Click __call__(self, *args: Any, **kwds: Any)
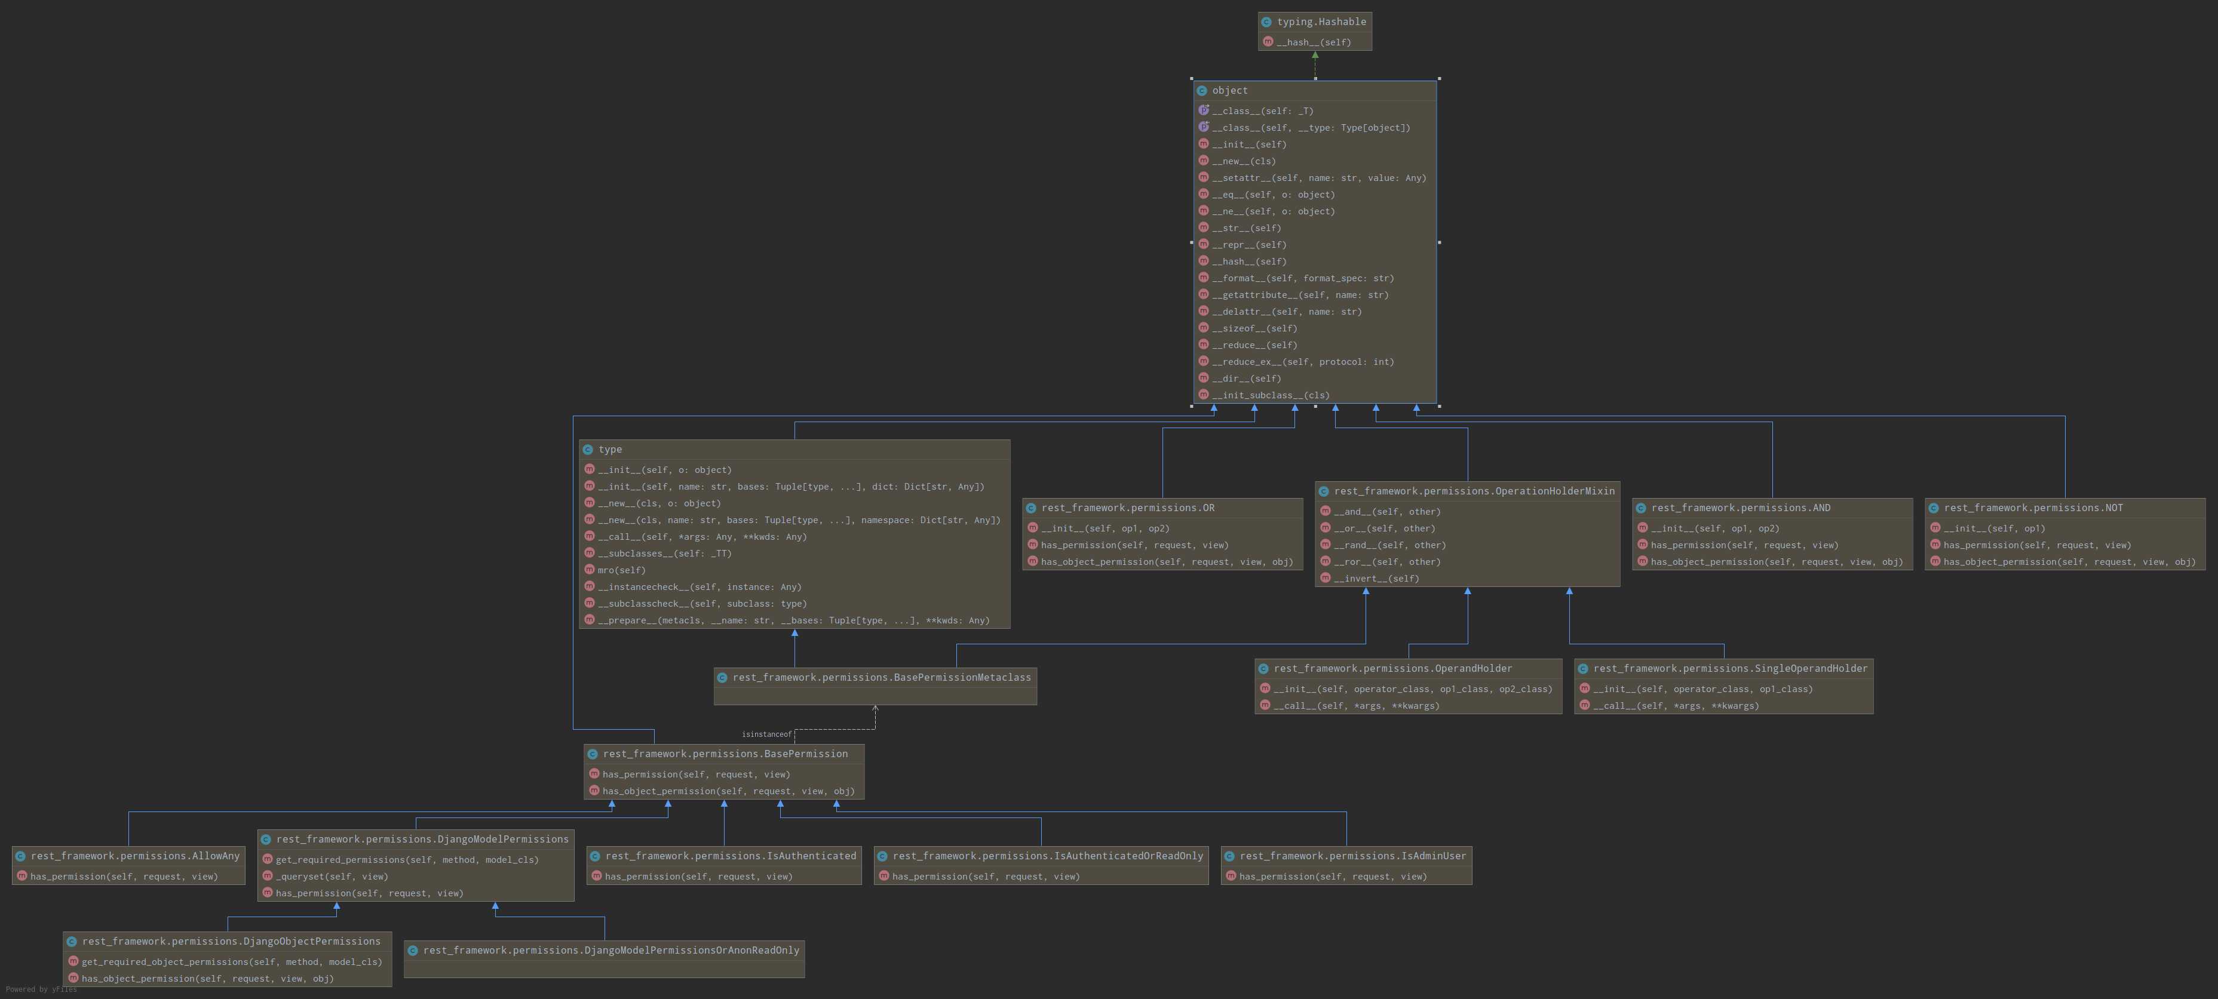This screenshot has height=999, width=2218. (702, 537)
